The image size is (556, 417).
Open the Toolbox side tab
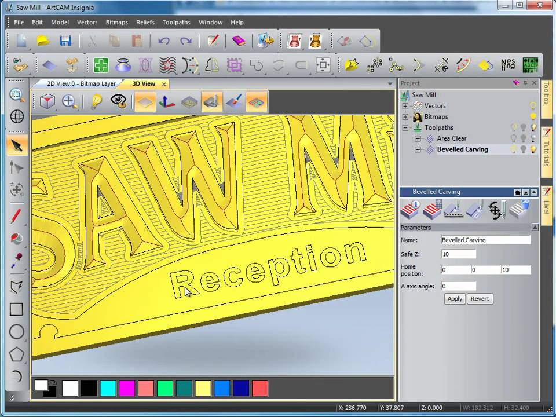(x=546, y=98)
